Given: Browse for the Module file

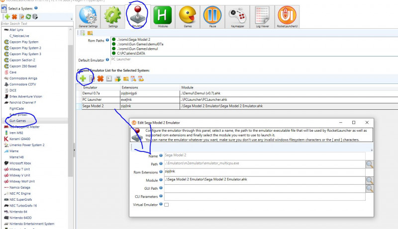Looking at the screenshot, I should point(370,180).
